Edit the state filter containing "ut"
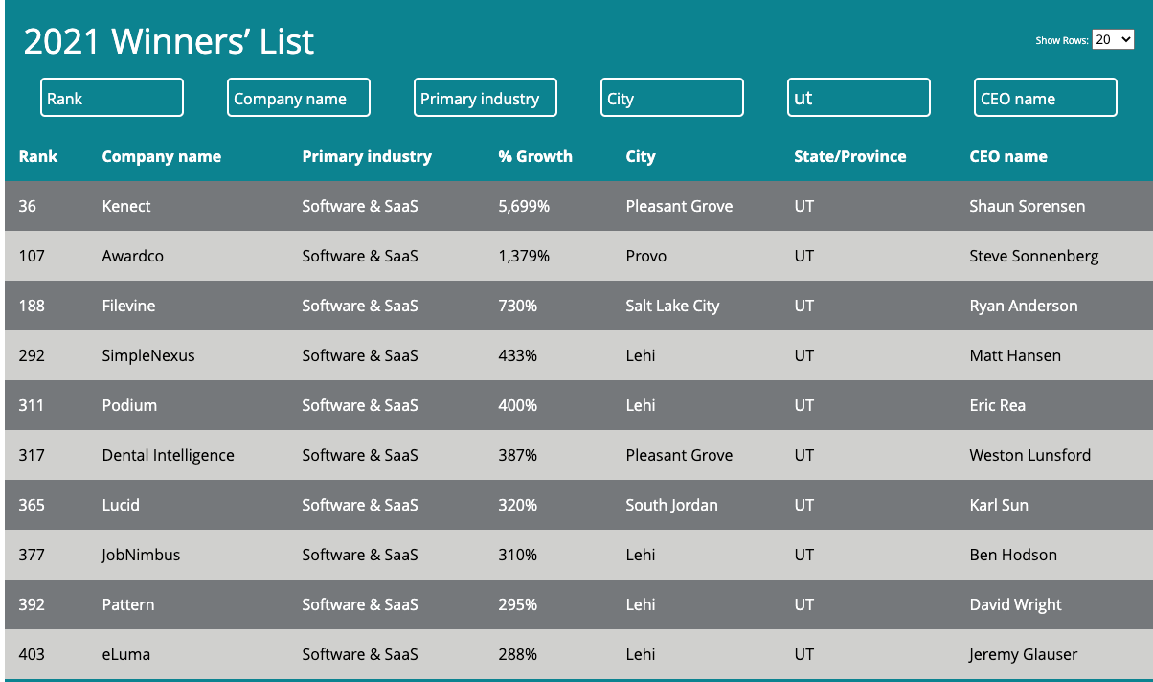1153x682 pixels. tap(859, 98)
